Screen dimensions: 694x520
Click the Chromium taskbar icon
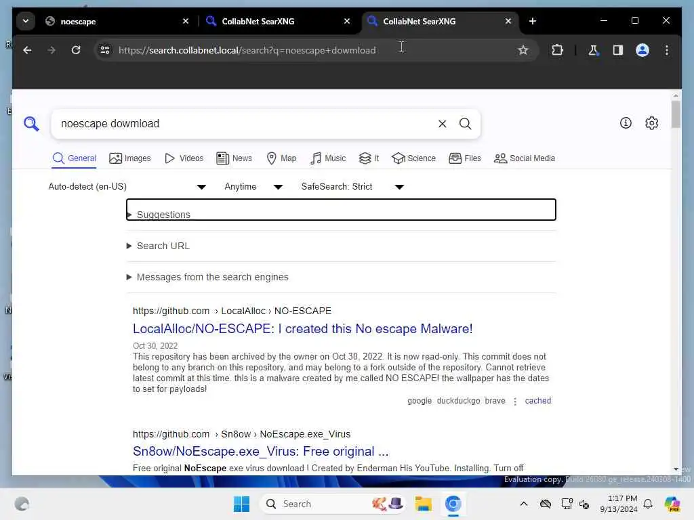tap(453, 504)
